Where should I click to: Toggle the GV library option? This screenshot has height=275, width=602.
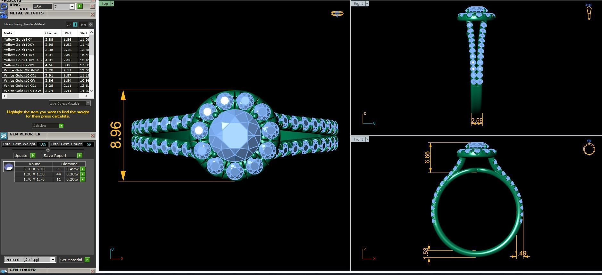coord(72,25)
